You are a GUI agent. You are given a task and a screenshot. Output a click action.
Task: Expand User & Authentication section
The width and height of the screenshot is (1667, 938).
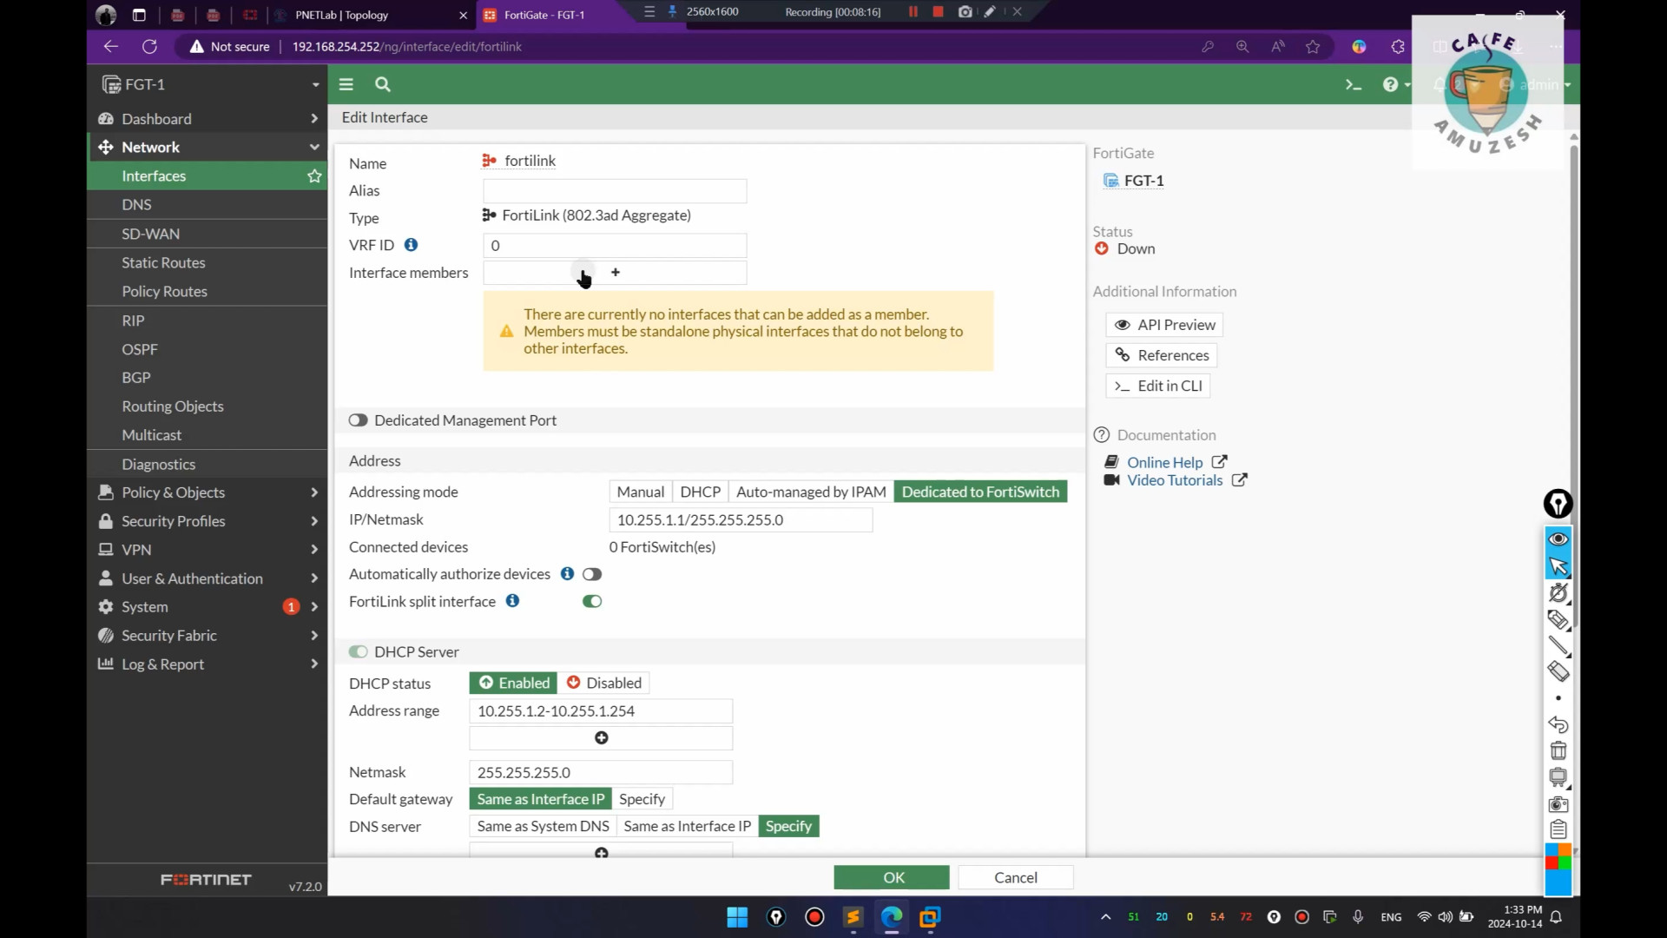(x=208, y=578)
